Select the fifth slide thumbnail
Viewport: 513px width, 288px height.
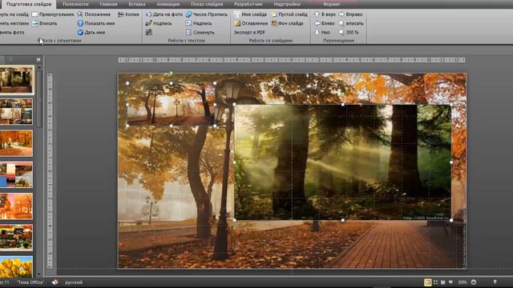pyautogui.click(x=16, y=206)
